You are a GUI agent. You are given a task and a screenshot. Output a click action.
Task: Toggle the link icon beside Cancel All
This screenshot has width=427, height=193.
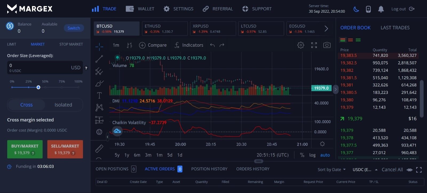410,170
